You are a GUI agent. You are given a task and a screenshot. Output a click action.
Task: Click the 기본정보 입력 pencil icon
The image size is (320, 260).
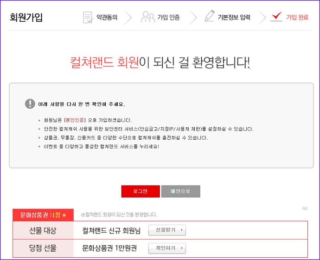point(210,16)
